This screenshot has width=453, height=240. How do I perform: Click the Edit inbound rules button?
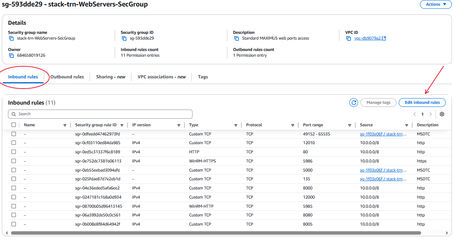point(422,102)
